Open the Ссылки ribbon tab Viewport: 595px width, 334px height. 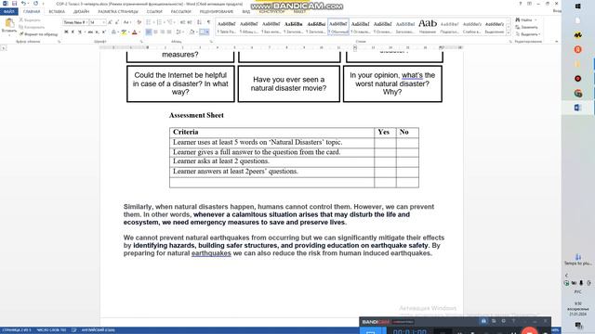154,12
